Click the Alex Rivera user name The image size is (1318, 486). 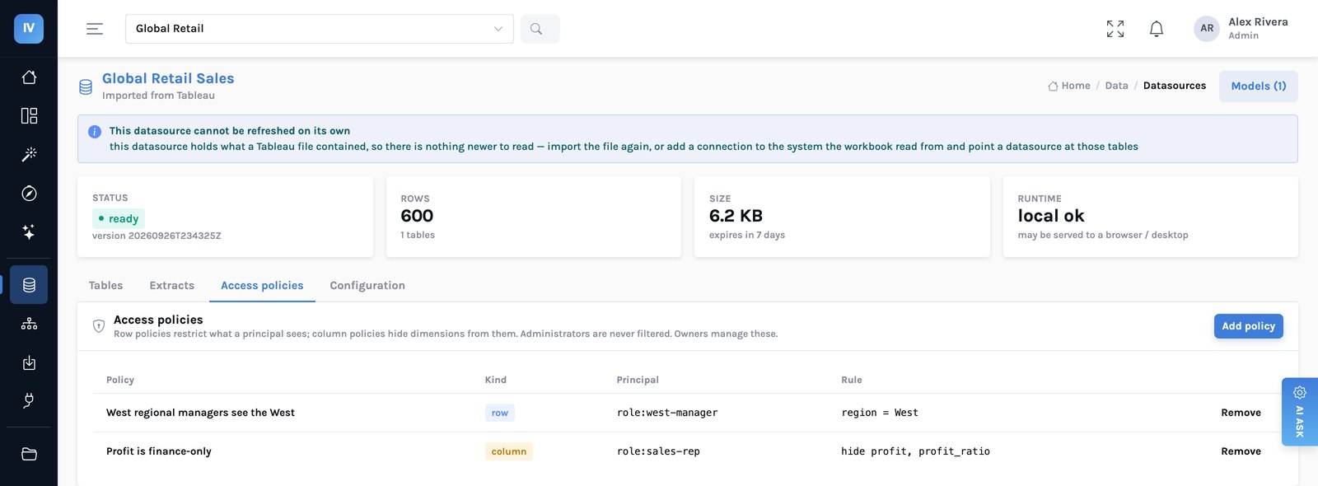pyautogui.click(x=1258, y=22)
